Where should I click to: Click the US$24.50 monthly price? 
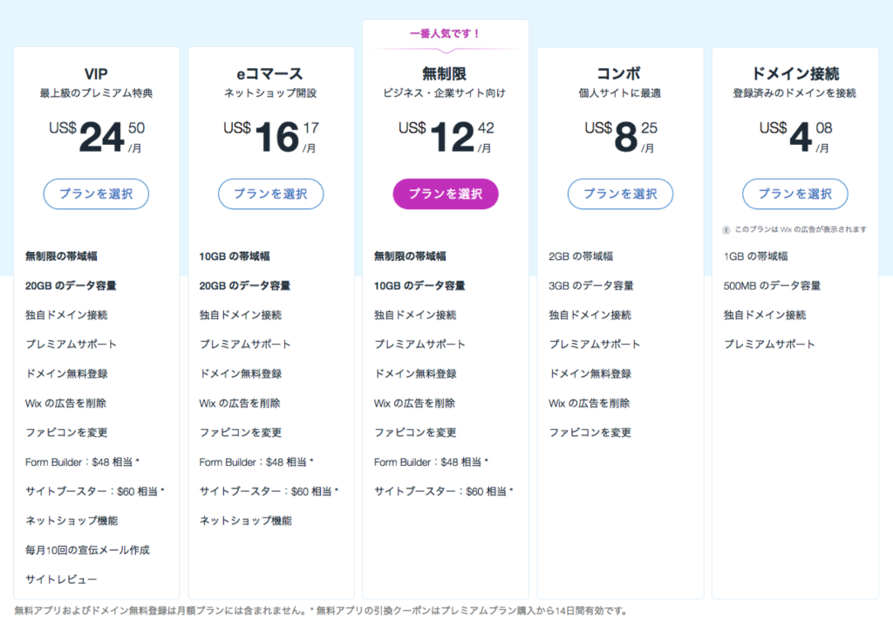(96, 137)
